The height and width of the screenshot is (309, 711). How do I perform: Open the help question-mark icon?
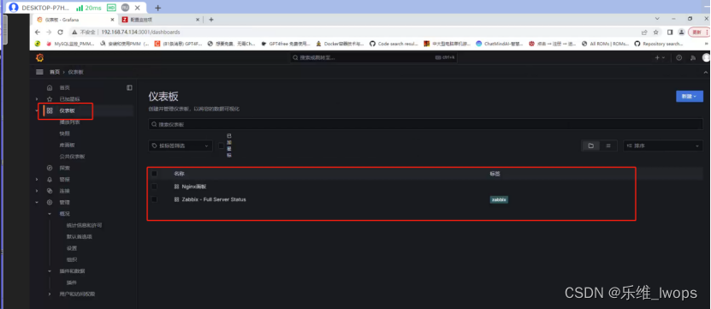[x=678, y=57]
